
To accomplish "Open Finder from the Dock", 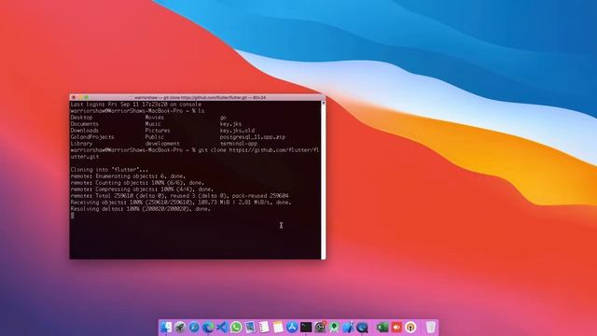I will 166,328.
